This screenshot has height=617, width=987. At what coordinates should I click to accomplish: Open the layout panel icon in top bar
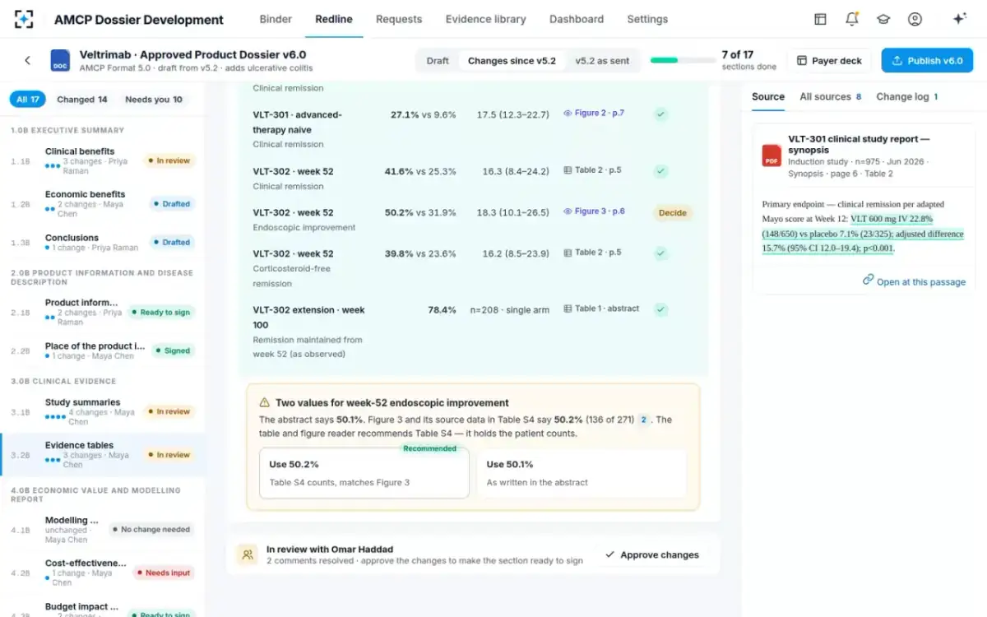click(x=820, y=19)
